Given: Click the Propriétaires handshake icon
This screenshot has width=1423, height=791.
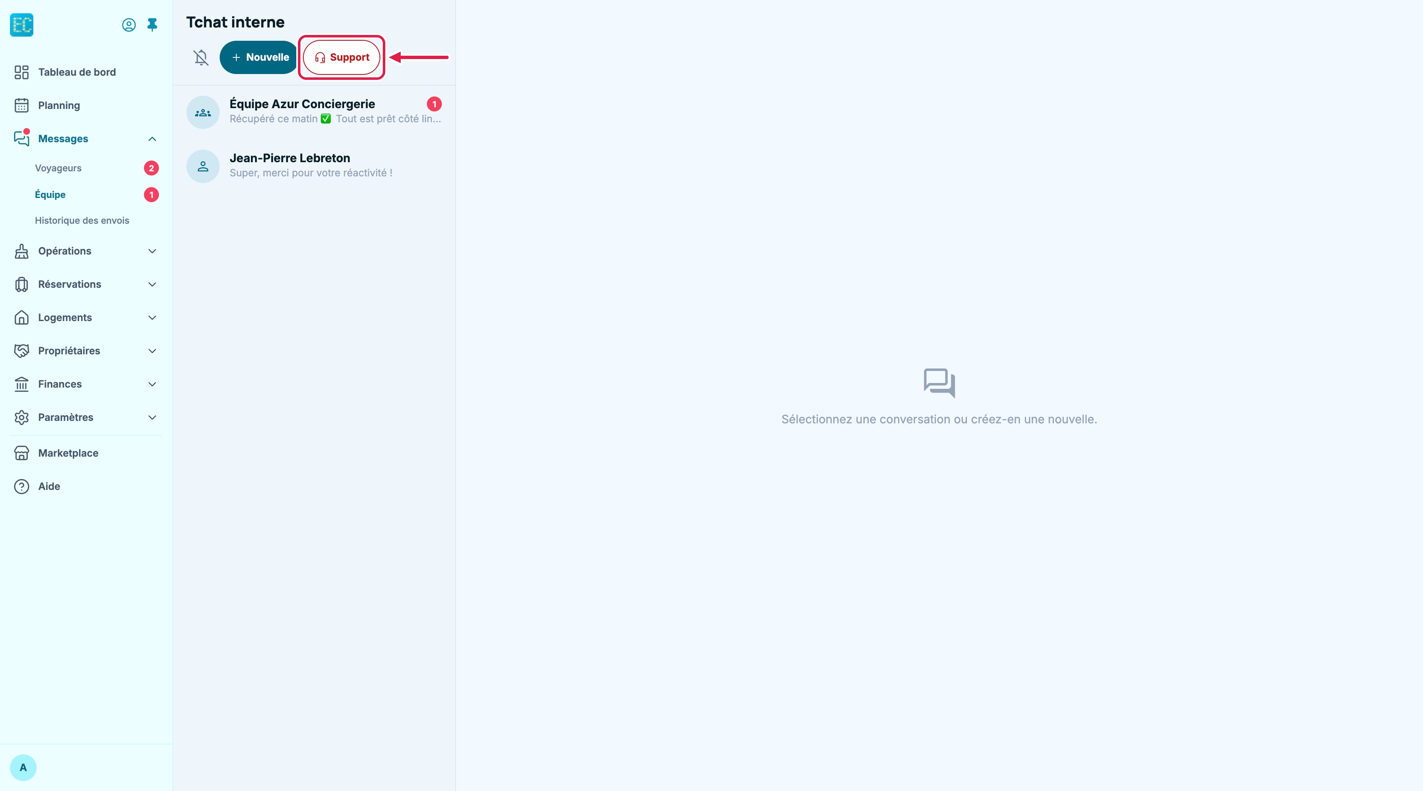Looking at the screenshot, I should coord(22,351).
